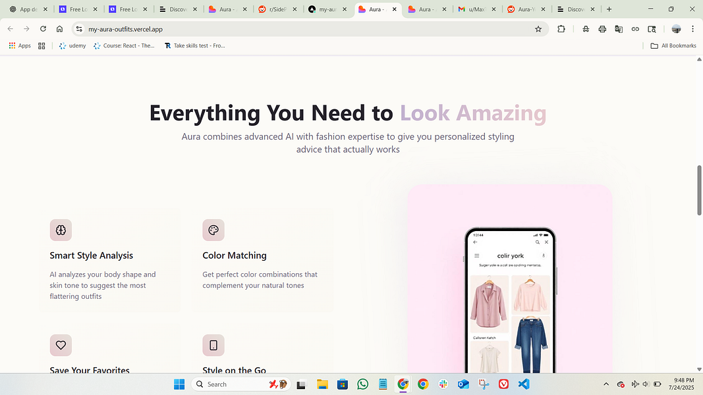Open the Chrome profile avatar
The image size is (703, 395).
(x=676, y=29)
